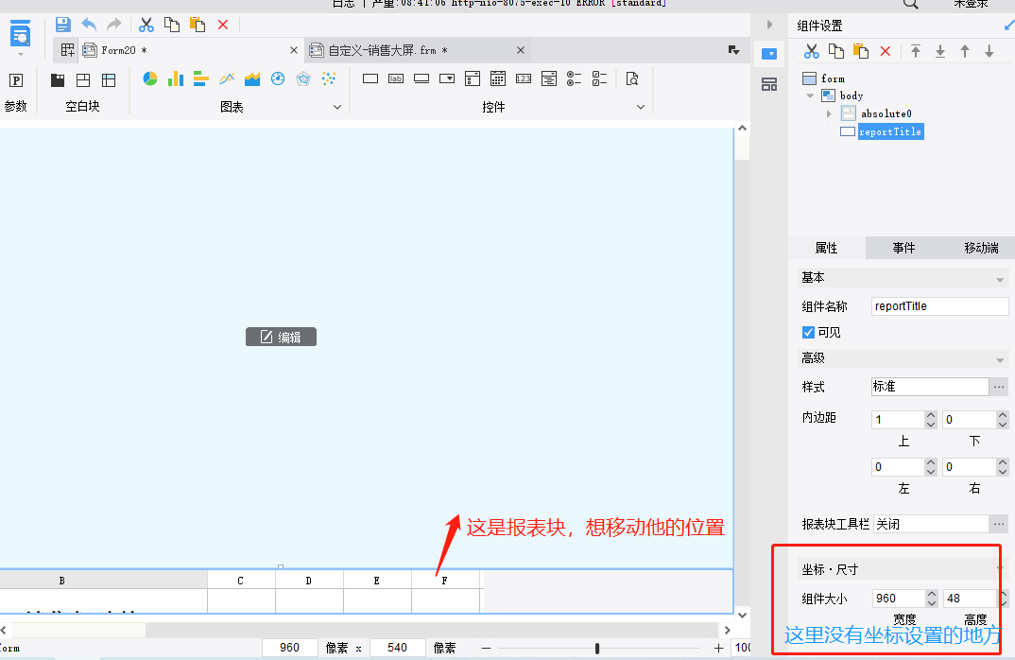
Task: Click the zoom slider handle
Action: point(597,648)
